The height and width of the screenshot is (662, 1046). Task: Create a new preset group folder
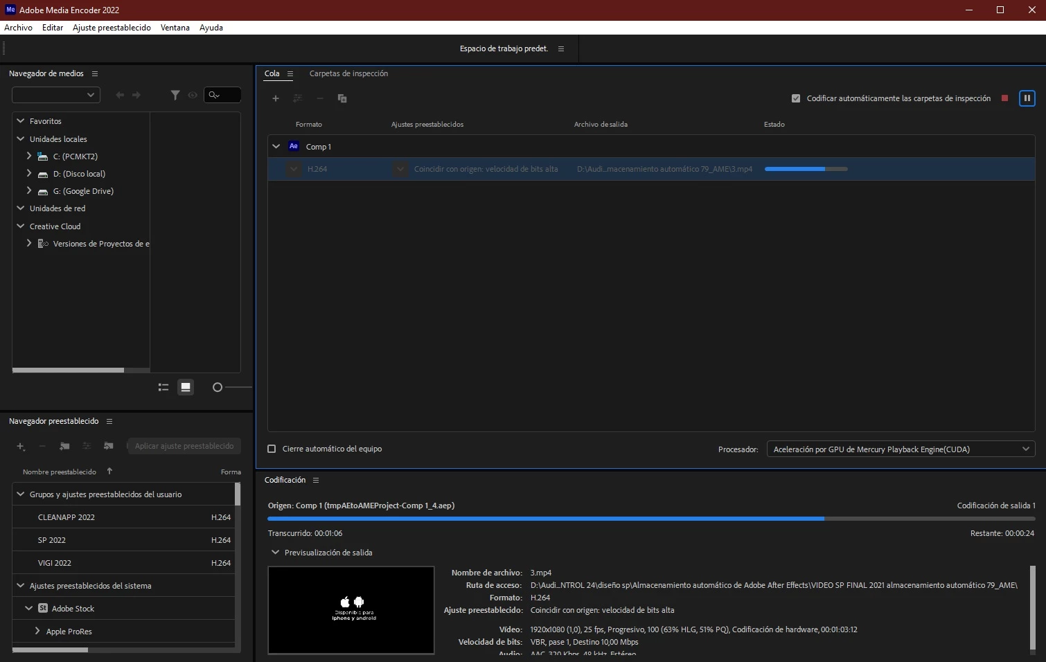tap(64, 447)
